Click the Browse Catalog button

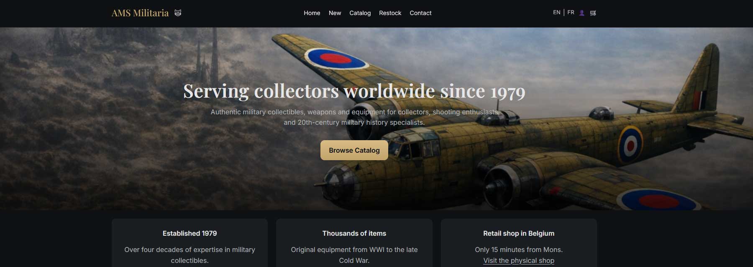click(354, 150)
